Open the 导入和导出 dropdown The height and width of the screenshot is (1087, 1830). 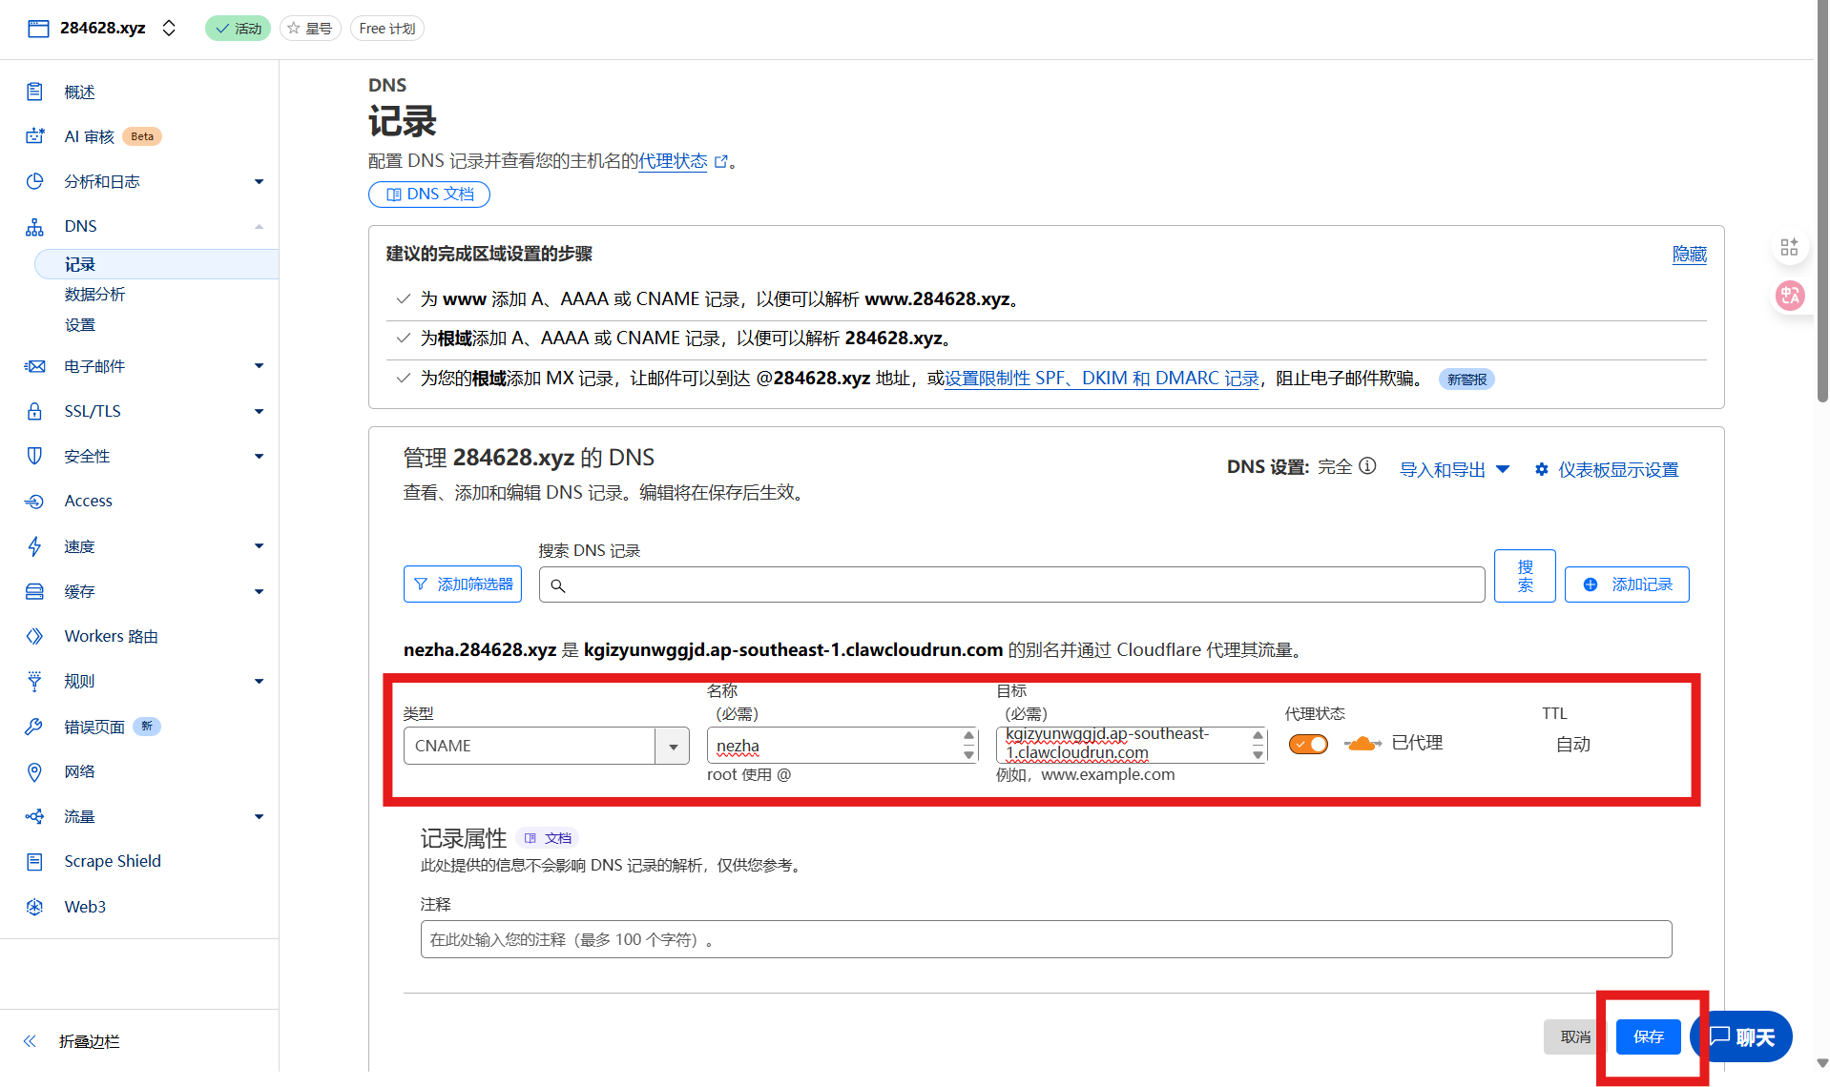pos(1454,469)
